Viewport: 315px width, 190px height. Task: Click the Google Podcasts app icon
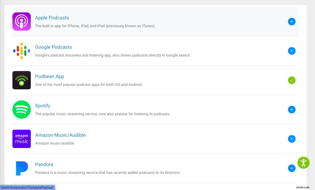coord(22,51)
